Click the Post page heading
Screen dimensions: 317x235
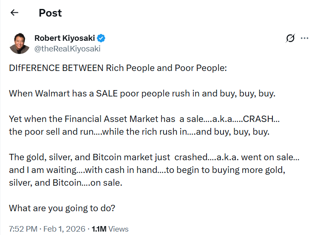click(x=50, y=13)
